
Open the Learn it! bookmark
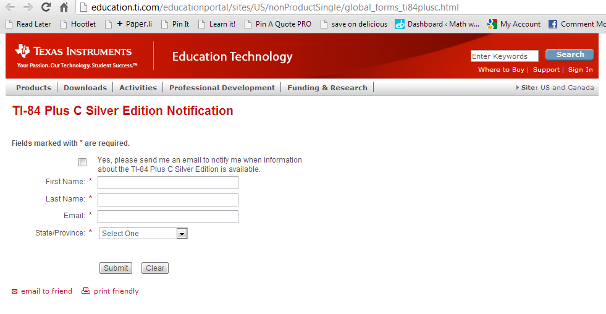tap(217, 24)
